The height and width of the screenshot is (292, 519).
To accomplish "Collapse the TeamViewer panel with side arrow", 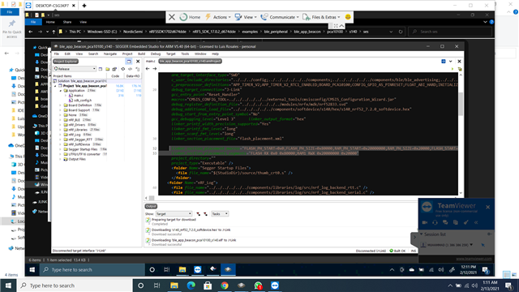I will point(414,237).
